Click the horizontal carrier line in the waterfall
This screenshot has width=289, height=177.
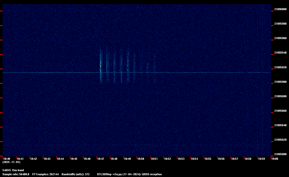click(137, 73)
